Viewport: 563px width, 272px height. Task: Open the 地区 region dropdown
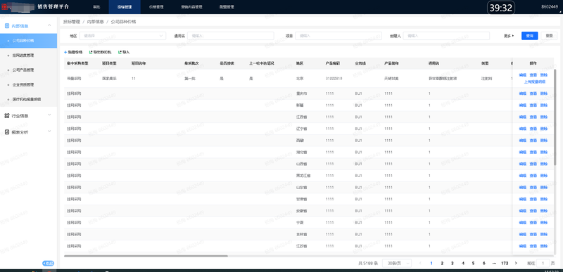[122, 36]
